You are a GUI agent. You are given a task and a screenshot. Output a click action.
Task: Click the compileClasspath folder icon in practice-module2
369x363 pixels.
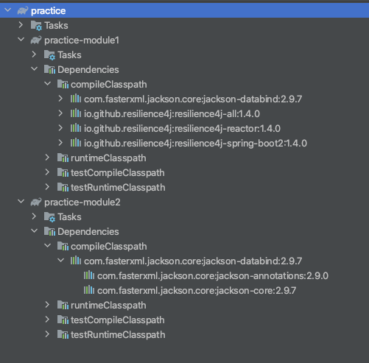point(63,246)
